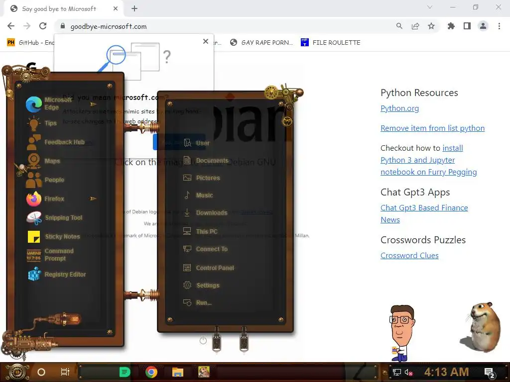Image resolution: width=510 pixels, height=382 pixels.
Task: Click the steampunk Start button on taskbar
Action: (17, 372)
